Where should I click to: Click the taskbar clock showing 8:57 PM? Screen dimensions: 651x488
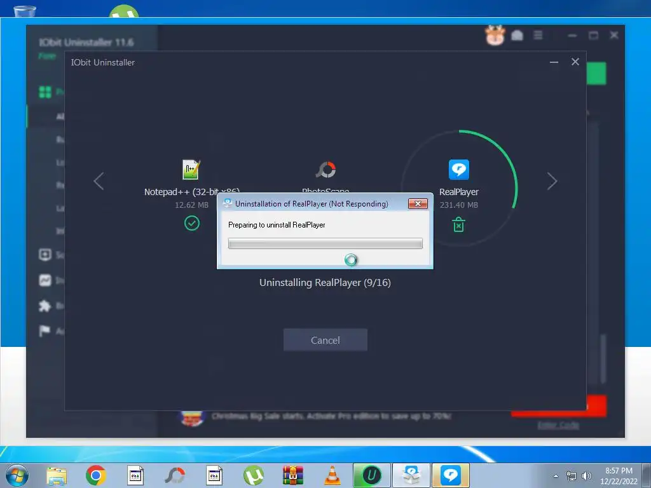click(x=619, y=475)
